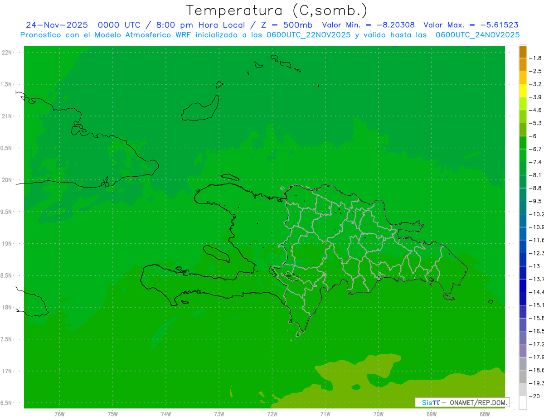
Task: Click the "-4.6" colorbar label
Action: pos(536,110)
